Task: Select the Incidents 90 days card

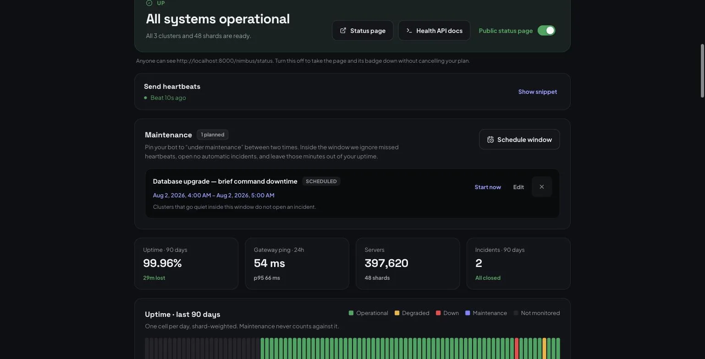Action: pyautogui.click(x=518, y=263)
